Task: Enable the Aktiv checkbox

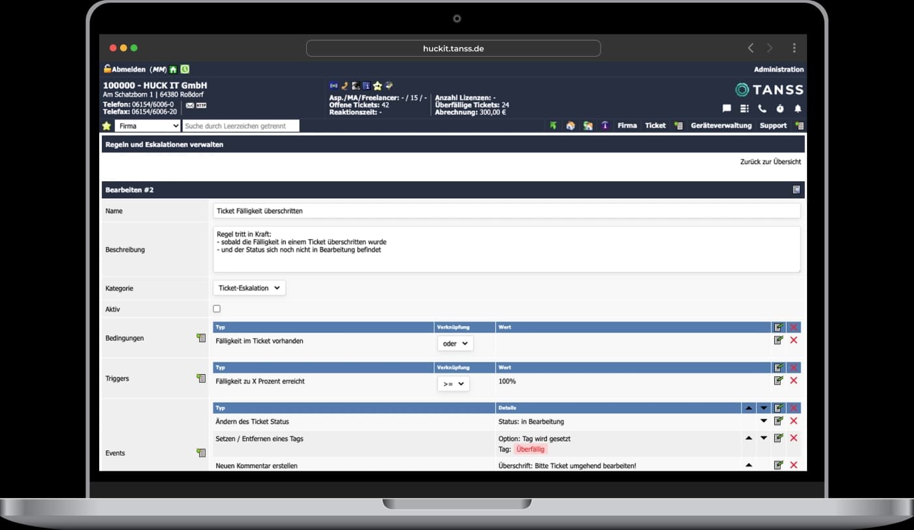Action: click(x=217, y=309)
